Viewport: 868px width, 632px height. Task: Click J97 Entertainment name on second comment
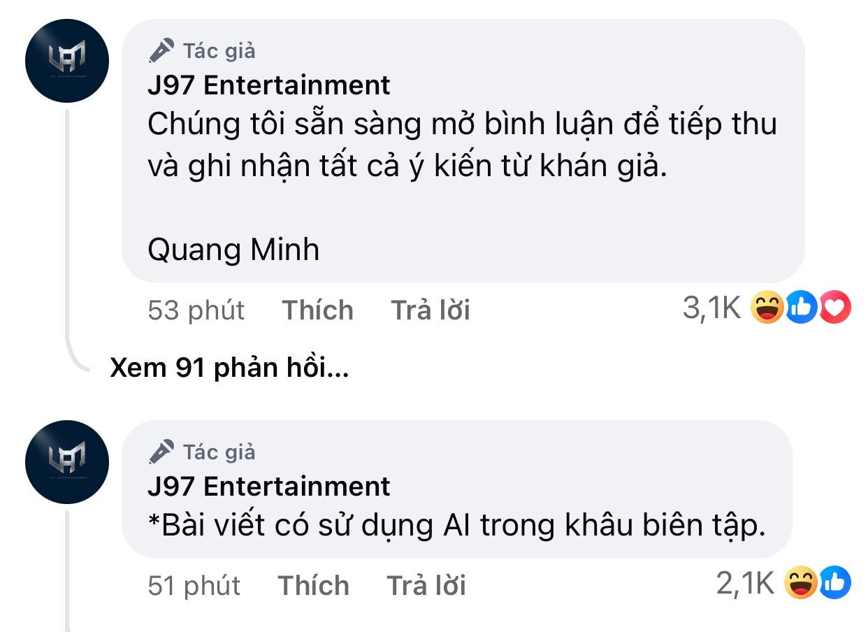pos(269,486)
